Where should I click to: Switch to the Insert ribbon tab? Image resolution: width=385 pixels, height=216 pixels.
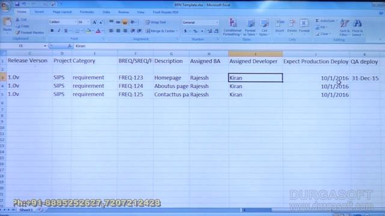click(39, 12)
